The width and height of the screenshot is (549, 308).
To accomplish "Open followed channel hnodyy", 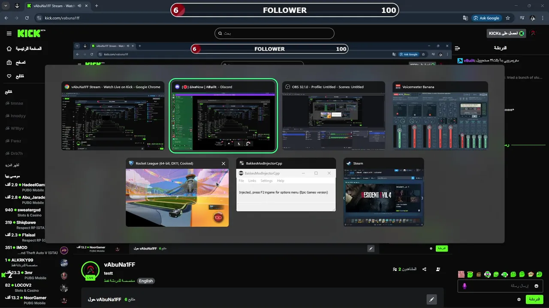I will click(x=15, y=116).
